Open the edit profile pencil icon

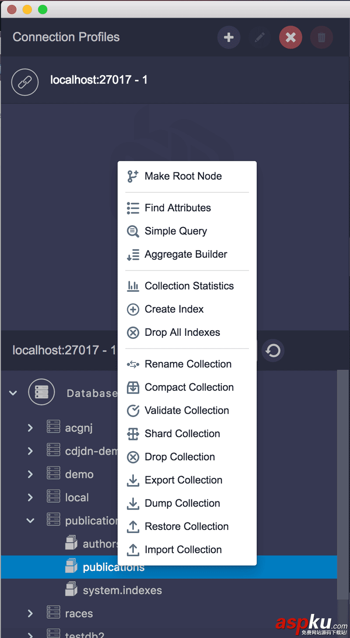tap(260, 37)
